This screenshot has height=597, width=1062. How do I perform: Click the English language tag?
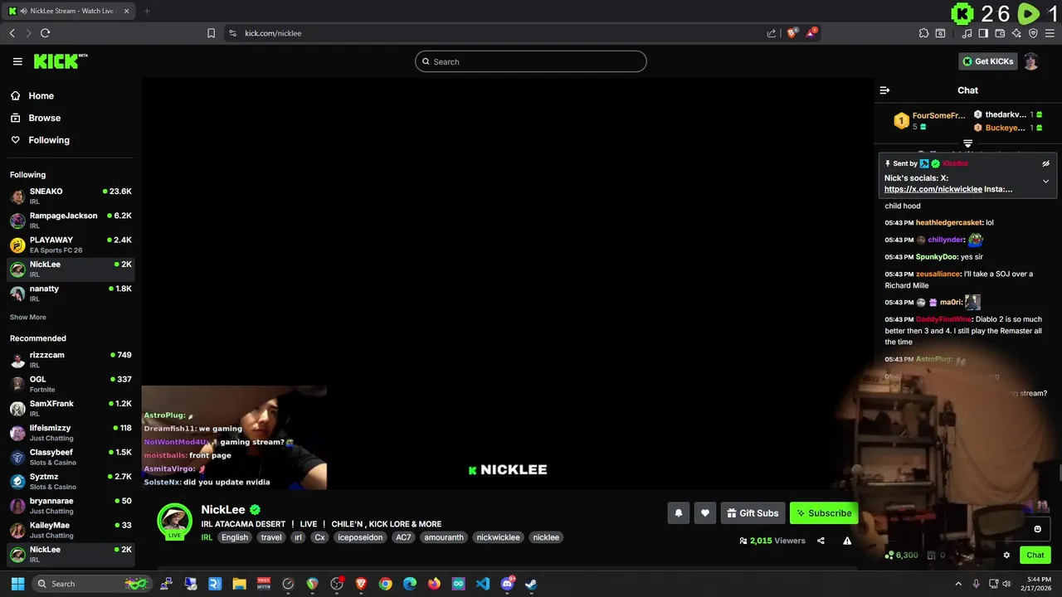(x=235, y=537)
